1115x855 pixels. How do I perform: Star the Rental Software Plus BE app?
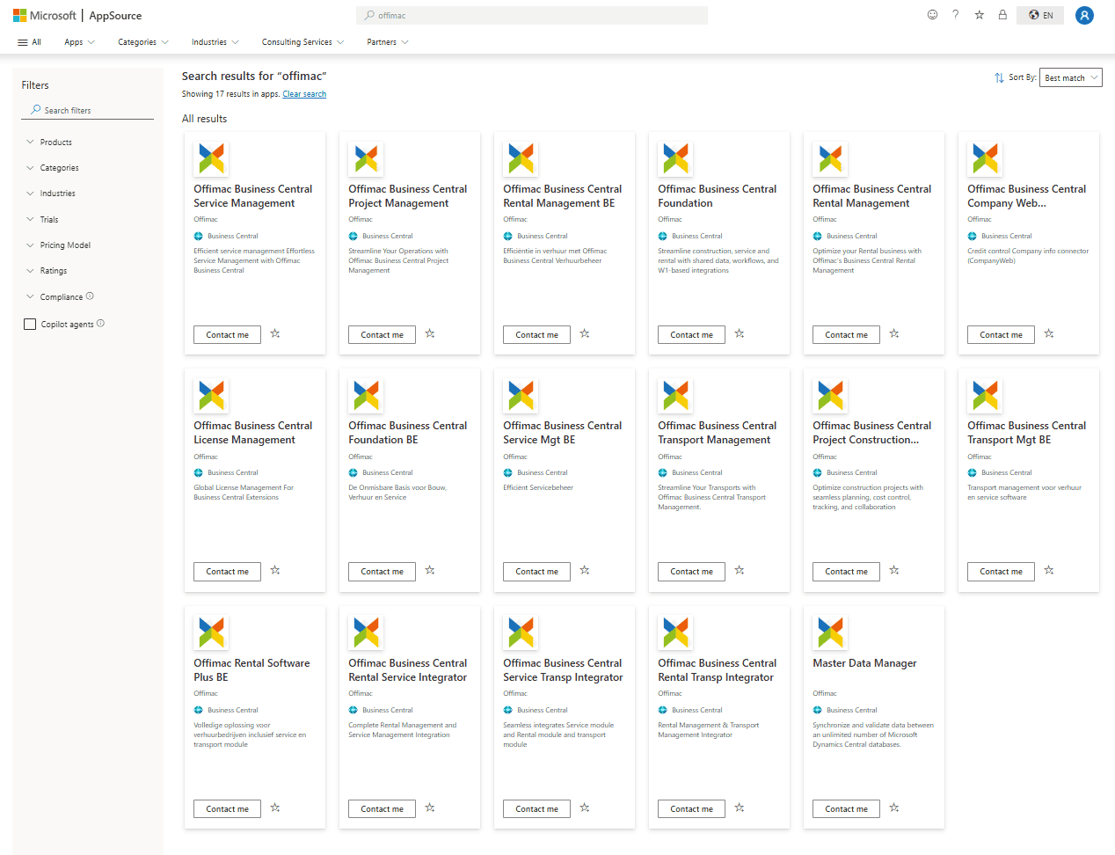[x=275, y=807]
